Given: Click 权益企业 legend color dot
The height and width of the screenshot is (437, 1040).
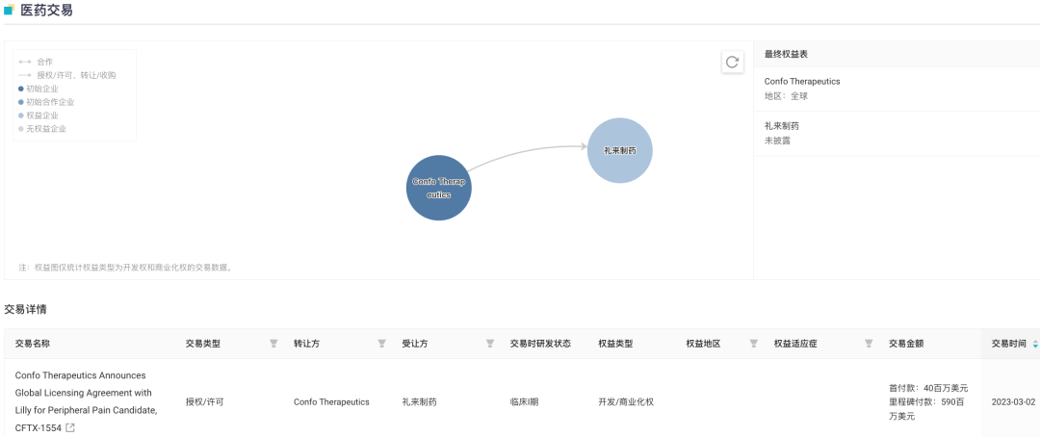Looking at the screenshot, I should 21,116.
